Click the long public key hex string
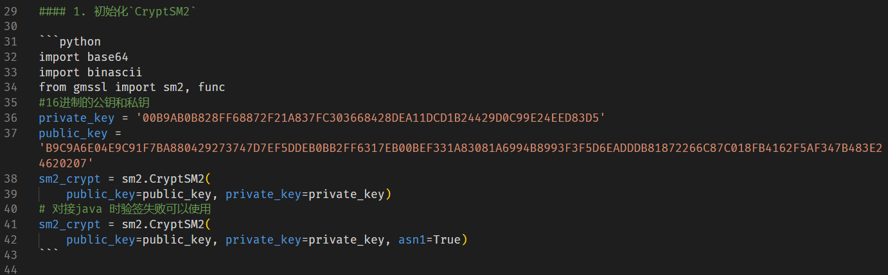Viewport: 888px width, 275px height. (460, 148)
